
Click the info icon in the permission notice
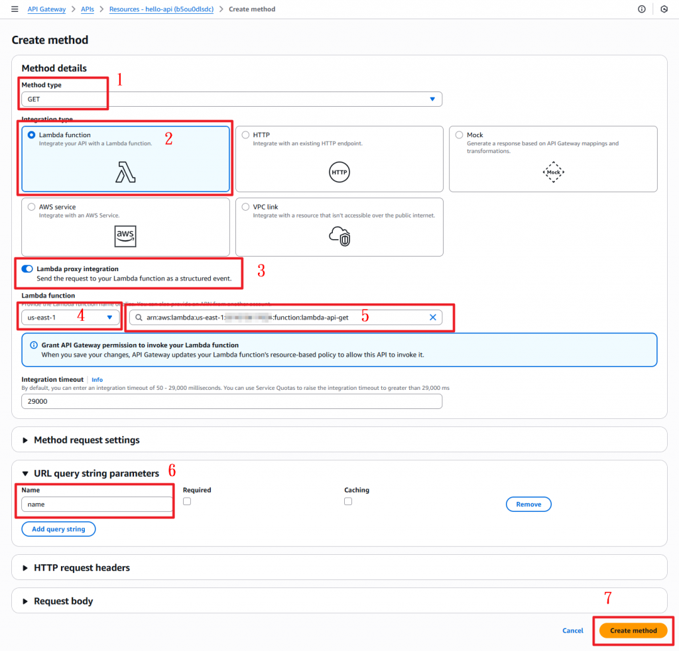(33, 345)
